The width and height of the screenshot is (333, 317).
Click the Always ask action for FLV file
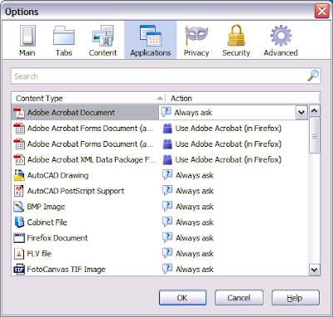tap(188, 254)
